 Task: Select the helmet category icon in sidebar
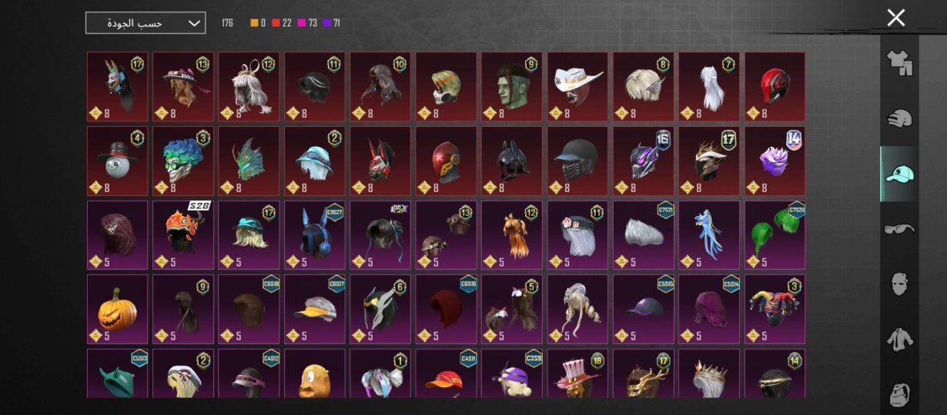point(899,118)
